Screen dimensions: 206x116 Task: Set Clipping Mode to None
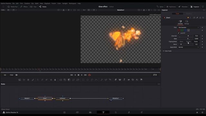pyautogui.click(x=182, y=42)
